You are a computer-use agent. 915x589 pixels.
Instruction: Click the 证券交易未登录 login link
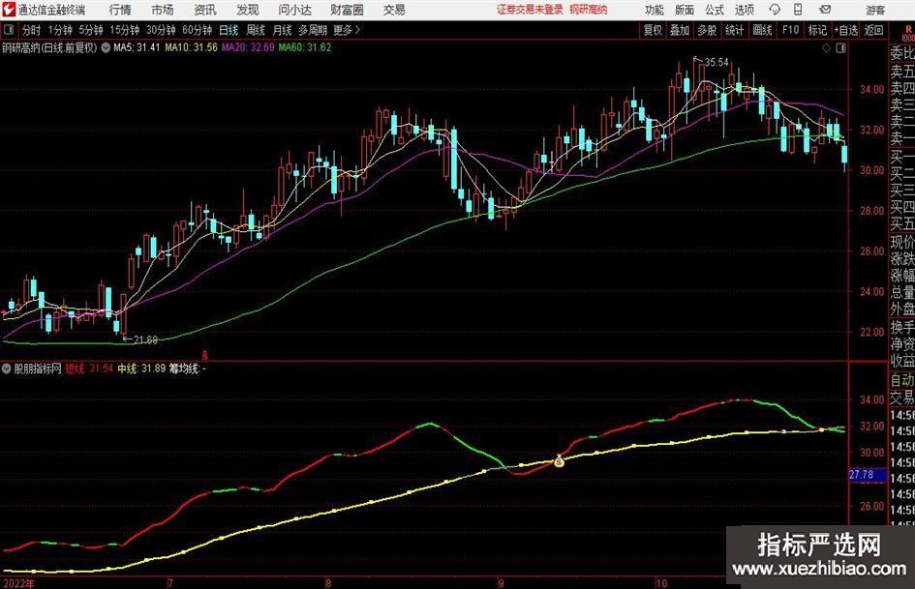(531, 10)
